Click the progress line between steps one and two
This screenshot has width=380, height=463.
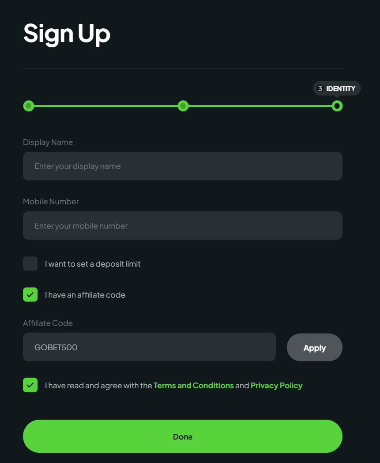click(106, 106)
